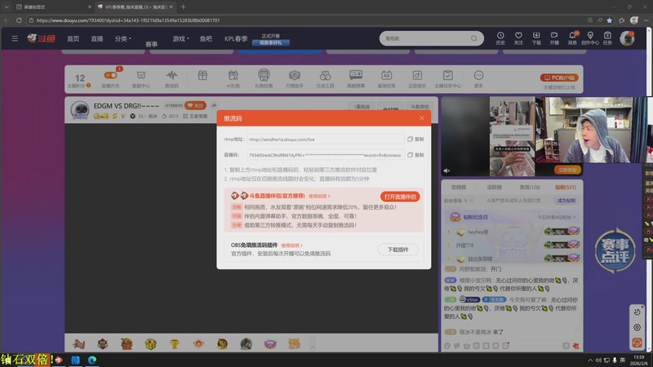Open 赛事 nav item
Image resolution: width=653 pixels, height=367 pixels.
(x=151, y=44)
